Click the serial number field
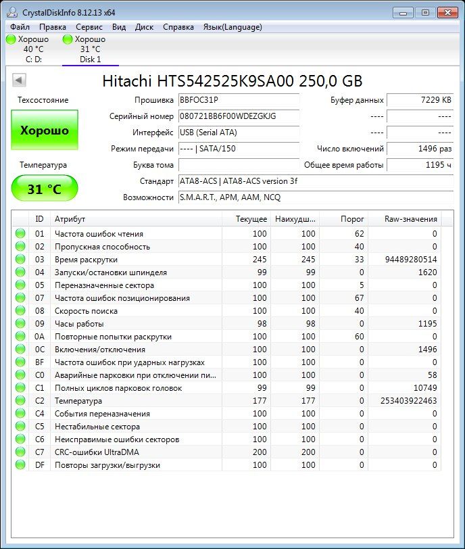Screen dimensions: 465x549 [x=239, y=116]
